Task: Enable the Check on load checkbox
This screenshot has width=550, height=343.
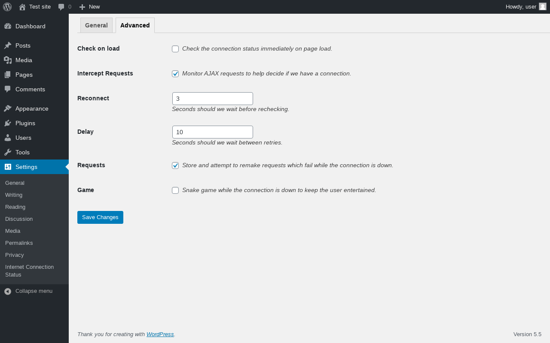Action: click(175, 49)
